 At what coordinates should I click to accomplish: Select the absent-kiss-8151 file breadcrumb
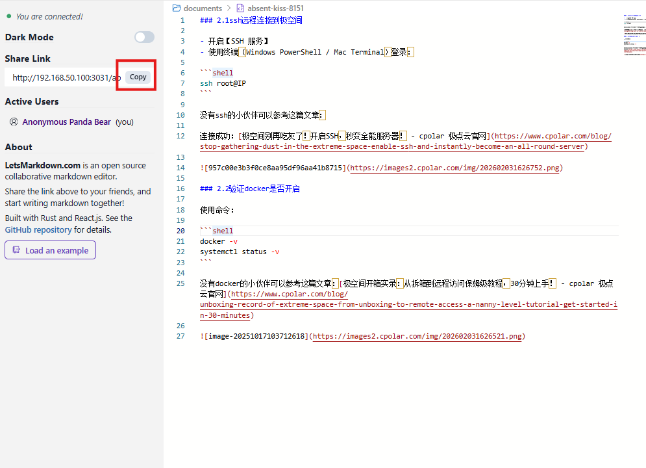click(x=275, y=8)
